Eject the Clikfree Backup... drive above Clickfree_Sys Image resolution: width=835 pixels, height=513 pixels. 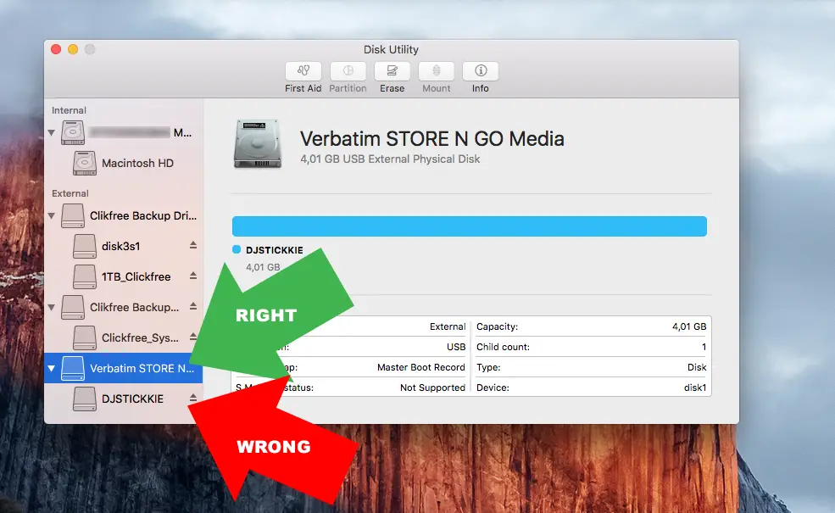193,306
